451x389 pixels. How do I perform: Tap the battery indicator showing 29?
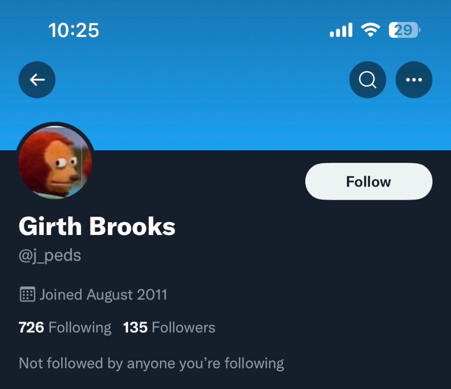(x=405, y=30)
